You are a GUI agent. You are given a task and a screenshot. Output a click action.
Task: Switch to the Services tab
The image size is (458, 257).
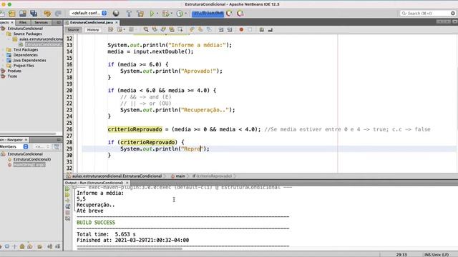(41, 22)
